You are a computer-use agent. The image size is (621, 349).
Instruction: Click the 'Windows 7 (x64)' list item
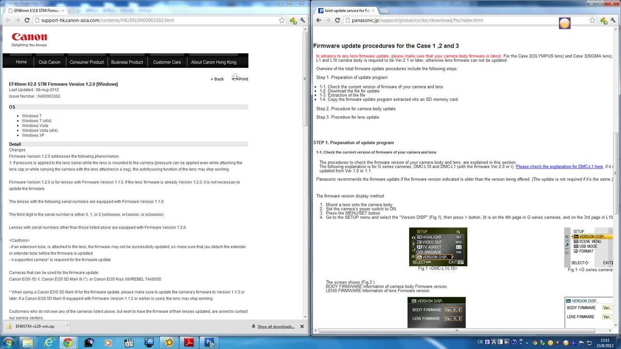(x=37, y=121)
